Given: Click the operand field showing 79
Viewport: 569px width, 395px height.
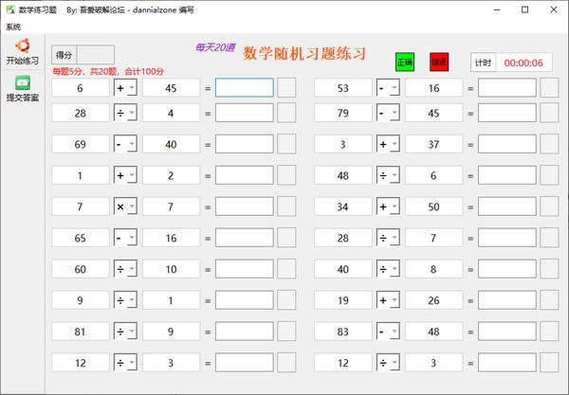Looking at the screenshot, I should (x=343, y=113).
